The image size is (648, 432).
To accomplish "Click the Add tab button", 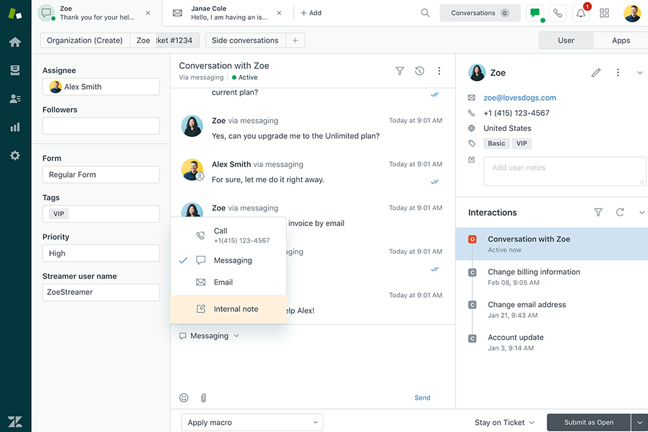I will tap(311, 13).
